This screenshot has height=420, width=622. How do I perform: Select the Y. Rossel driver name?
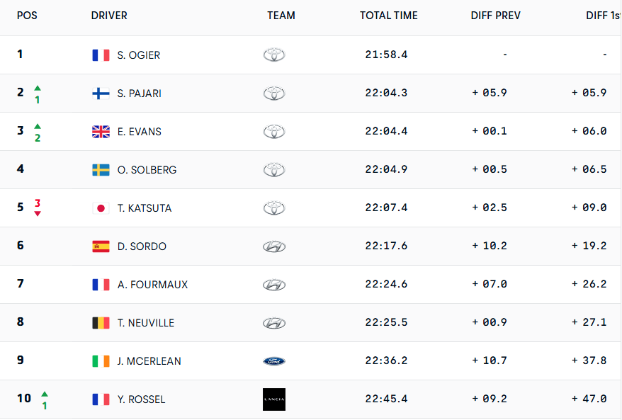tap(141, 399)
